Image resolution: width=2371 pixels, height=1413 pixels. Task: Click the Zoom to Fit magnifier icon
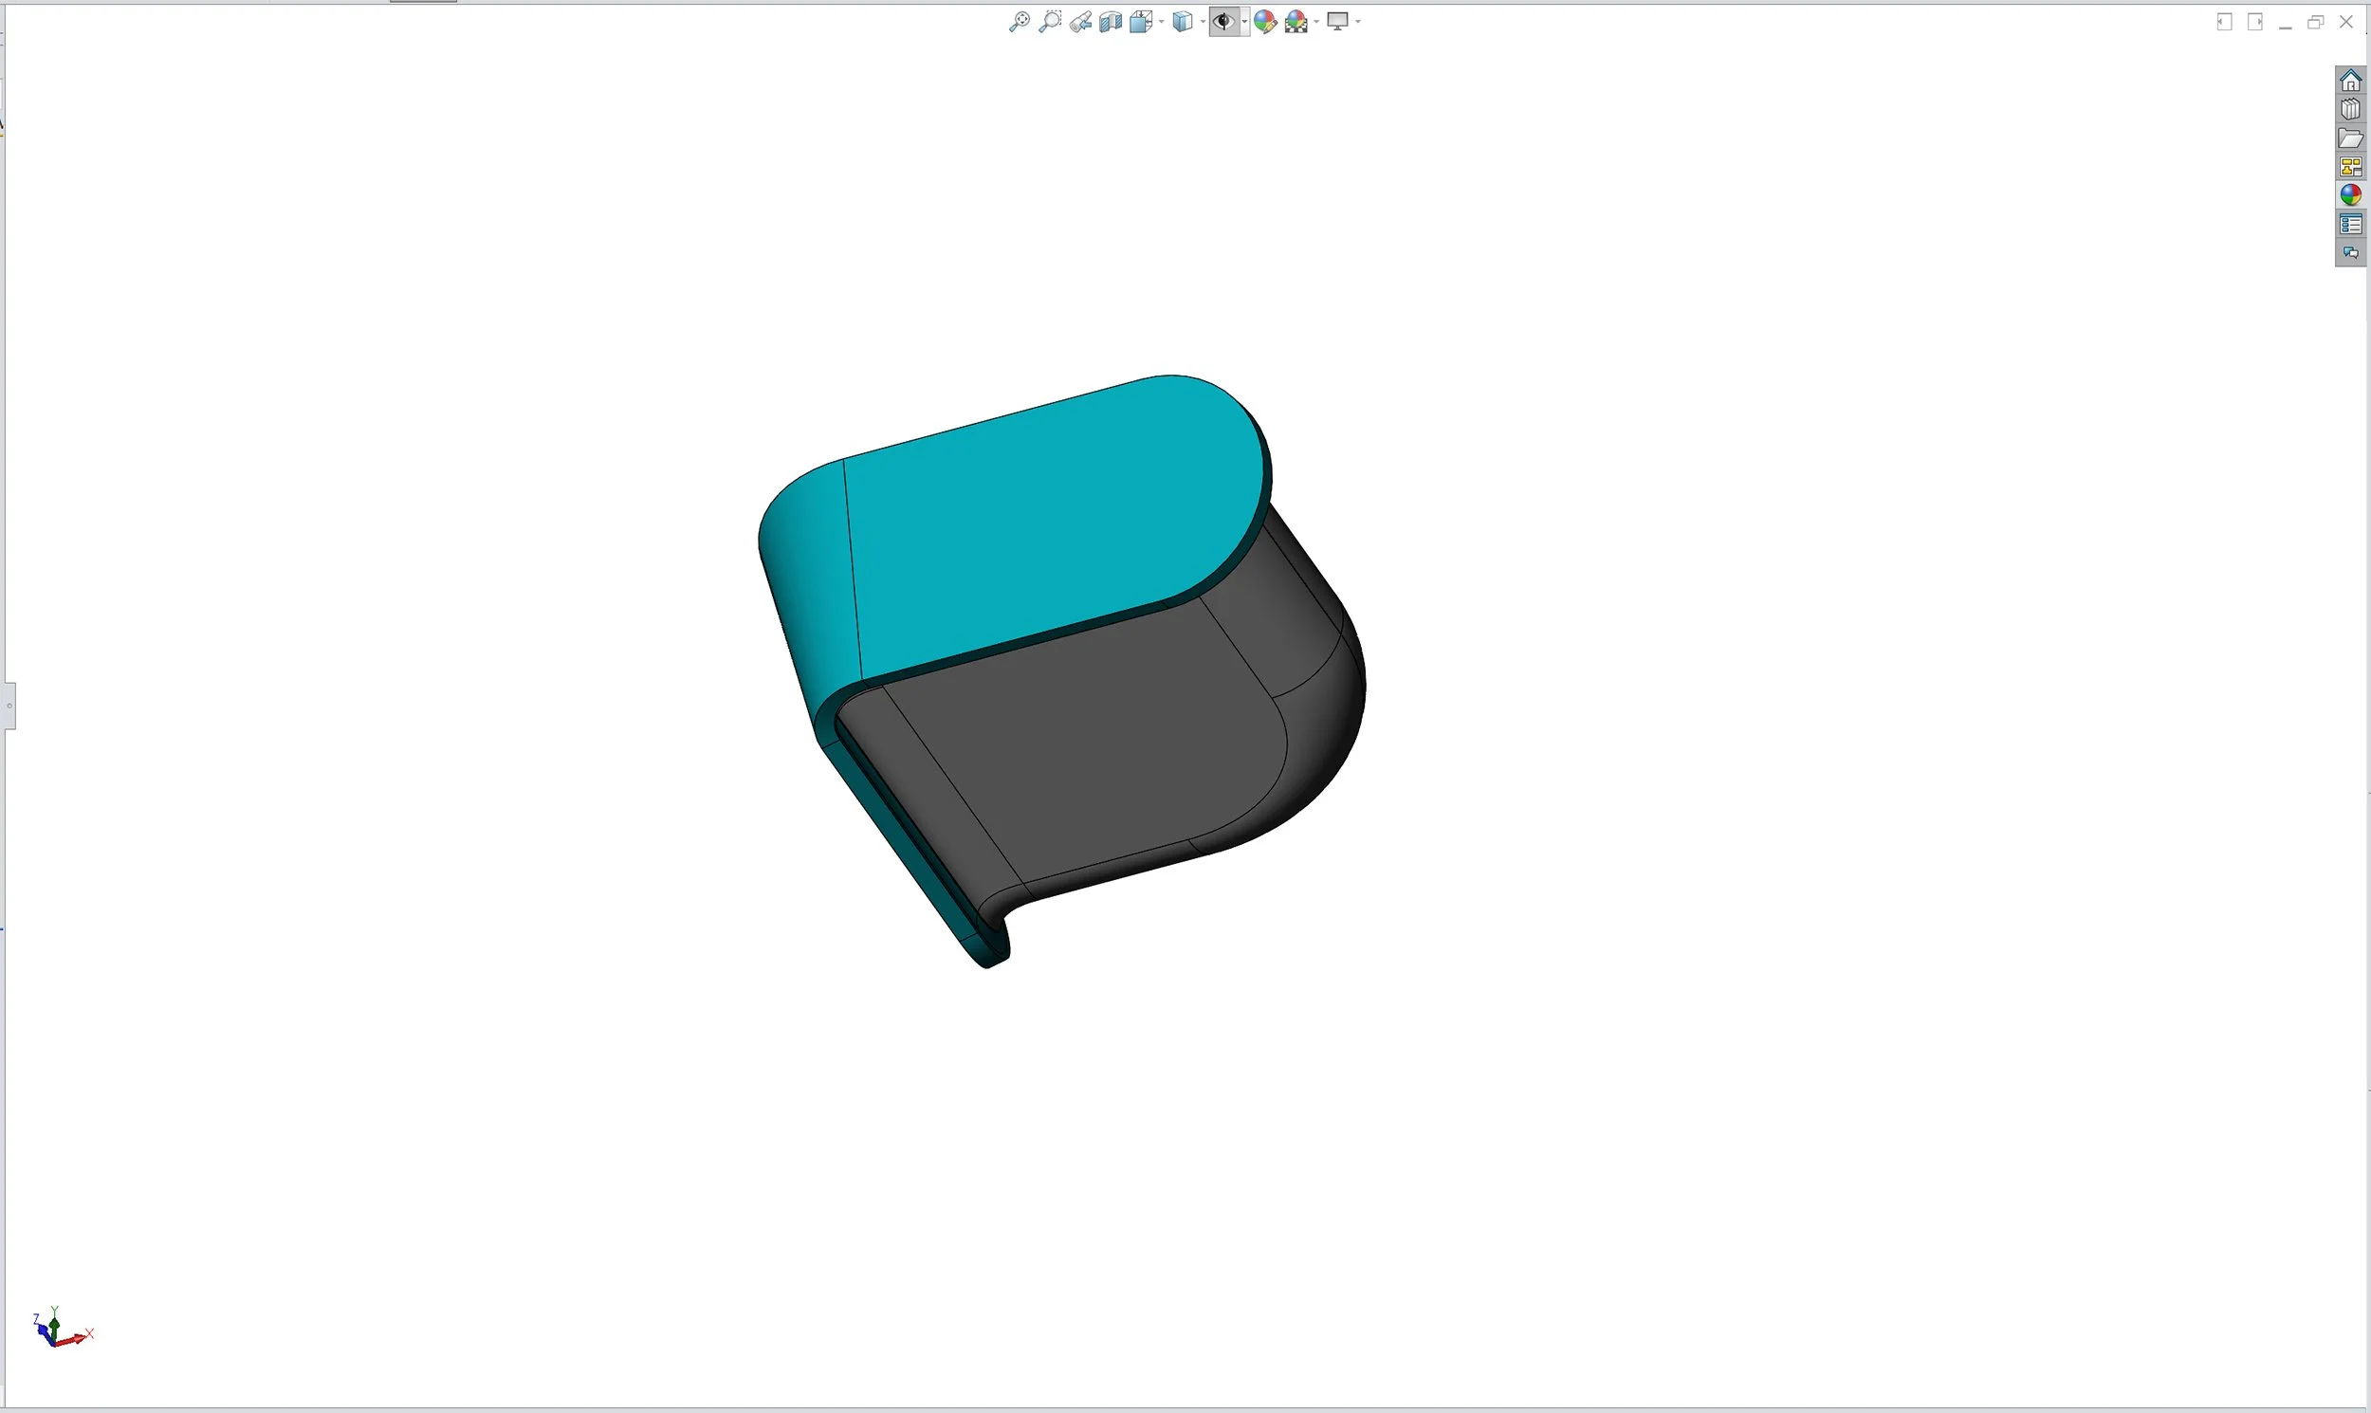pyautogui.click(x=1019, y=22)
